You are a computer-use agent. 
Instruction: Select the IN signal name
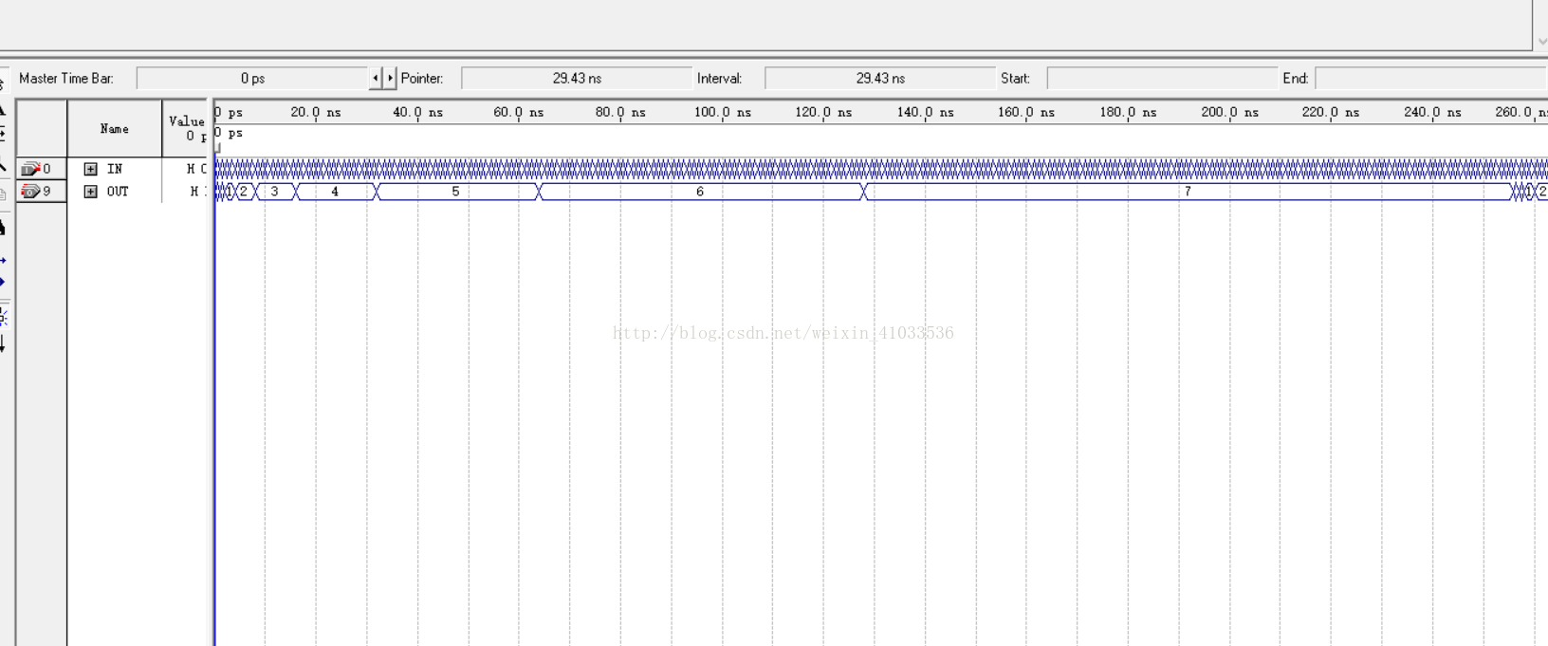coord(115,169)
